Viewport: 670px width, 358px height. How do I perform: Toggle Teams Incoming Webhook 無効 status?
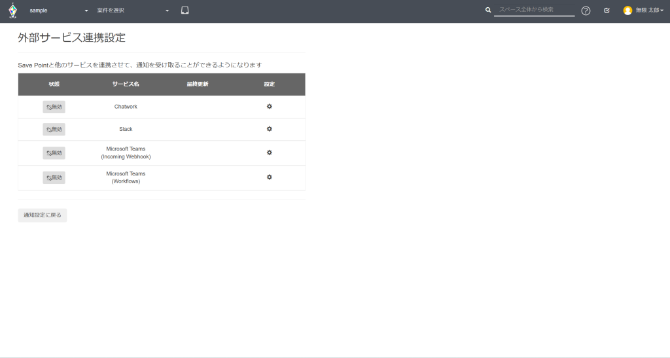coord(54,153)
